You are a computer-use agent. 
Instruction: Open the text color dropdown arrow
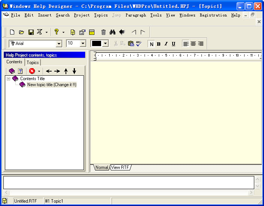click(x=105, y=43)
